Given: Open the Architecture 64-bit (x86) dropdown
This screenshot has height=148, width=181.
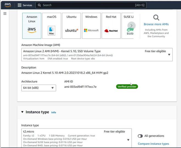Looking at the screenshot, I should tap(39, 88).
